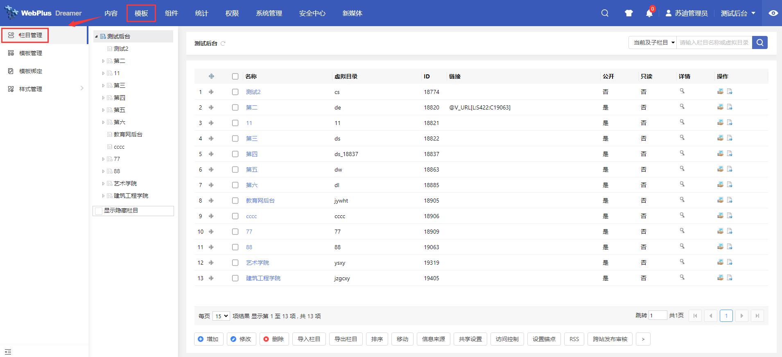
Task: Open the 统计 top menu
Action: point(202,13)
